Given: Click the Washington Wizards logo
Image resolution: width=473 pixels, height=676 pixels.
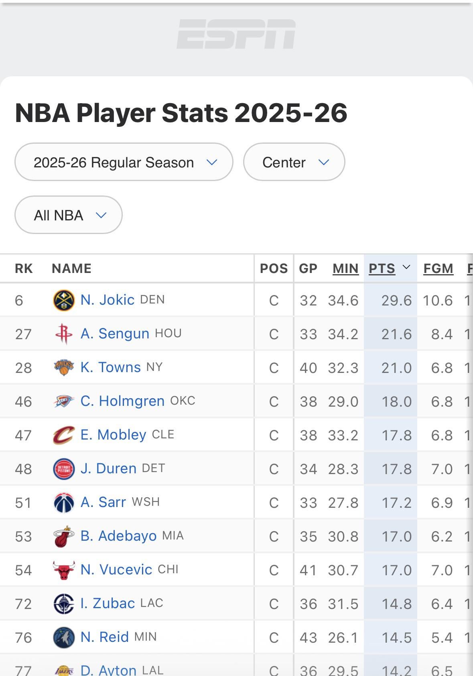Looking at the screenshot, I should (64, 503).
